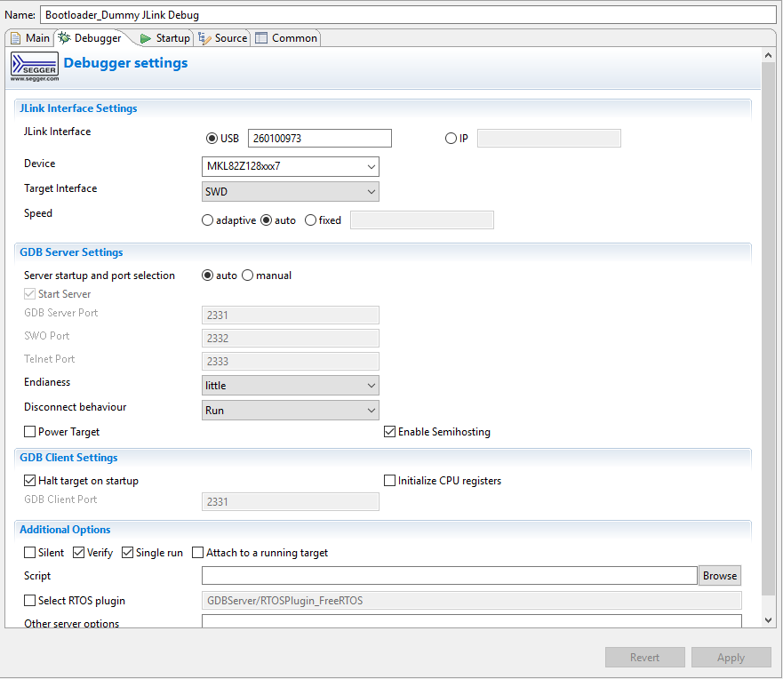Open Target Interface SWD dropdown
Screen dimensions: 783x679
290,192
